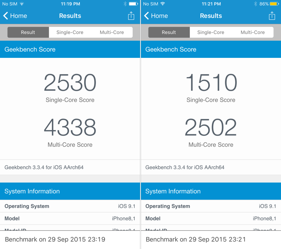
Task: Tap System Information header in right screen
Action: tap(211, 191)
